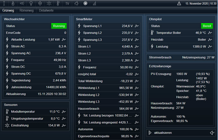This screenshot has width=218, height=140.
Task: Open the flame heating icon in top bar
Action: [13, 3]
